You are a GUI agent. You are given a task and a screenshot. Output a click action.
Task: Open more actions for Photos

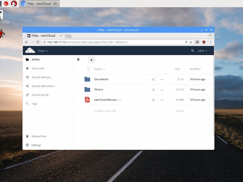point(162,90)
